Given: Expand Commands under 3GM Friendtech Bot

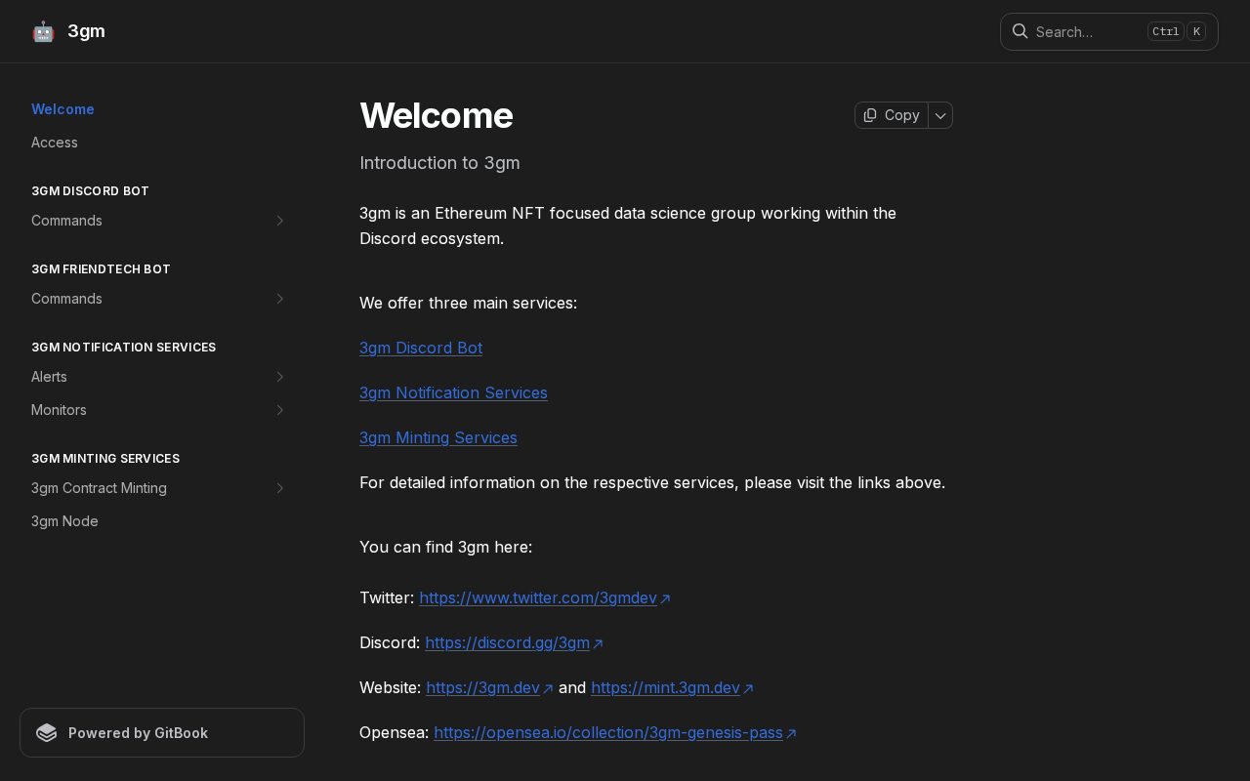Looking at the screenshot, I should pos(279,299).
